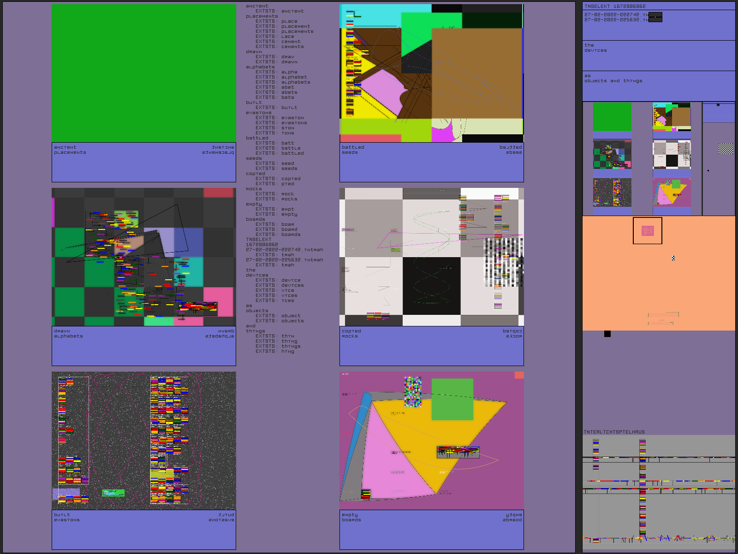Click the dark rectangle beside the file names

[x=655, y=17]
